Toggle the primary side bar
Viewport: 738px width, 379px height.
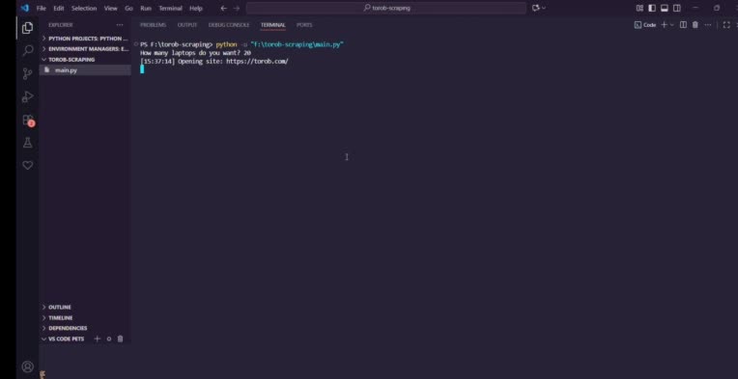pyautogui.click(x=652, y=8)
